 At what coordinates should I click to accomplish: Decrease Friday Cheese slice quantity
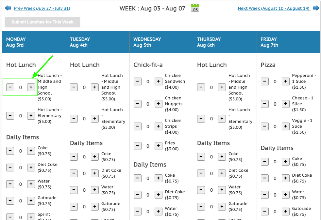(264, 104)
